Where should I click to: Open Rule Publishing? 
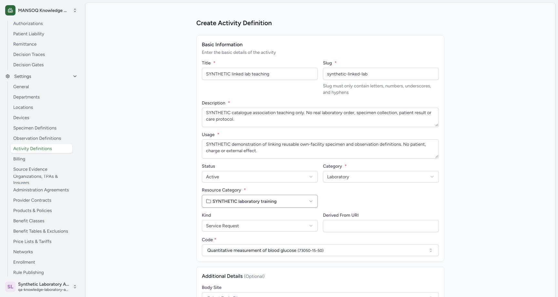41,272
